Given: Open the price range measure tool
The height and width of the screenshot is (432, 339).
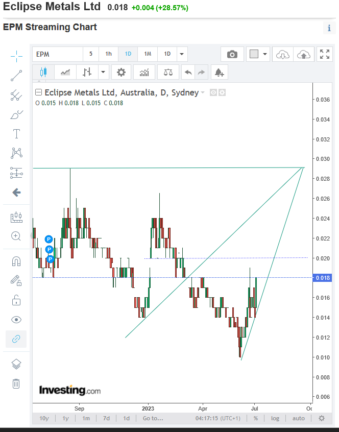Looking at the screenshot, I should [16, 217].
